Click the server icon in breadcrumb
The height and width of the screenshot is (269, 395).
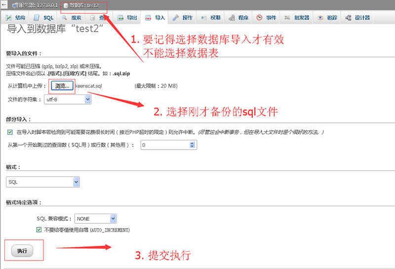pyautogui.click(x=15, y=5)
